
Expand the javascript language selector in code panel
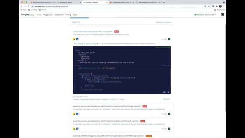[x=165, y=66]
